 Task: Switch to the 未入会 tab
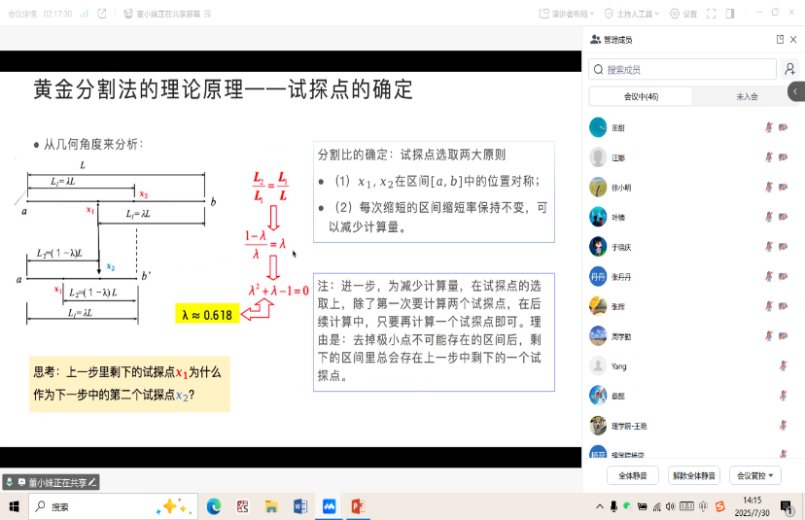click(x=747, y=96)
